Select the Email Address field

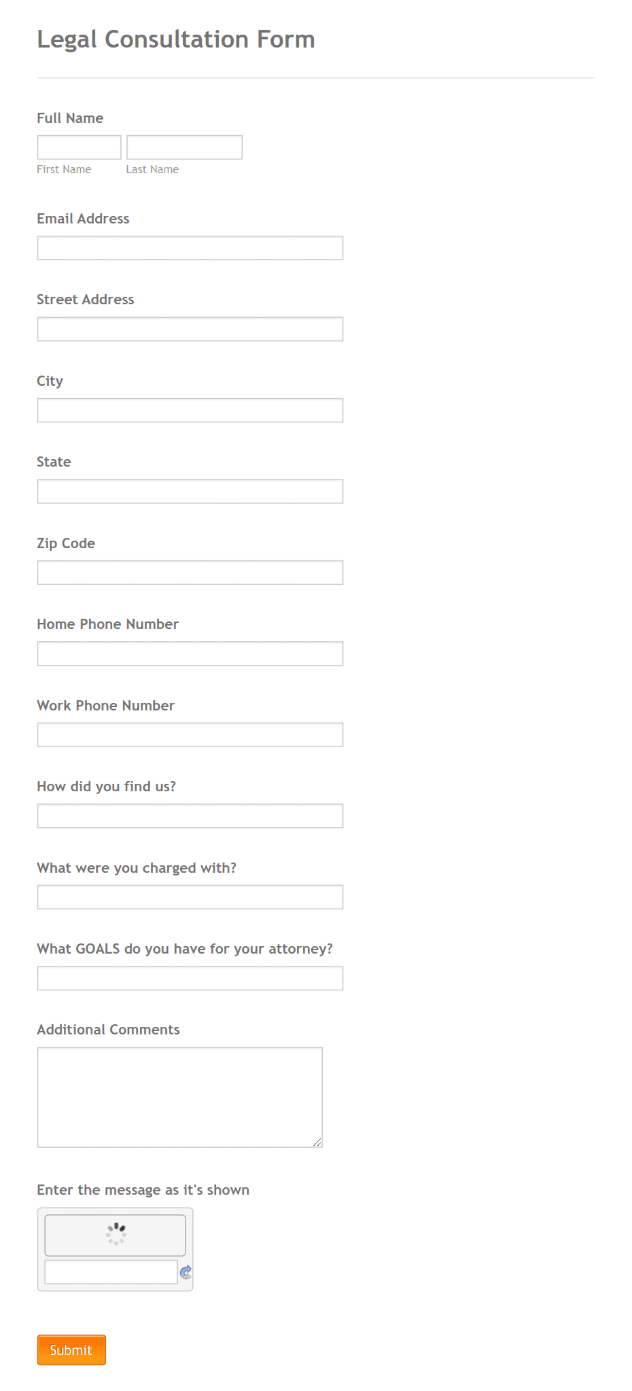[x=190, y=248]
